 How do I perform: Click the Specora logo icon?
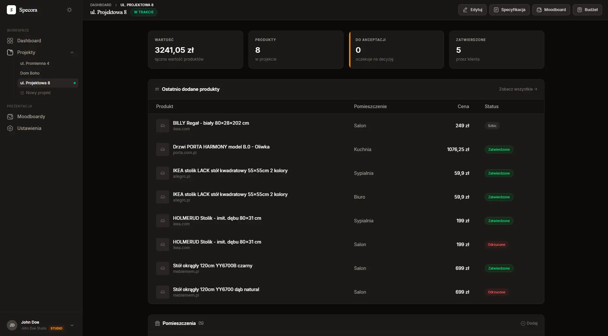tap(11, 10)
